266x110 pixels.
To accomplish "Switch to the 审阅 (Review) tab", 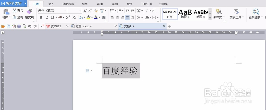I will (x=100, y=4).
